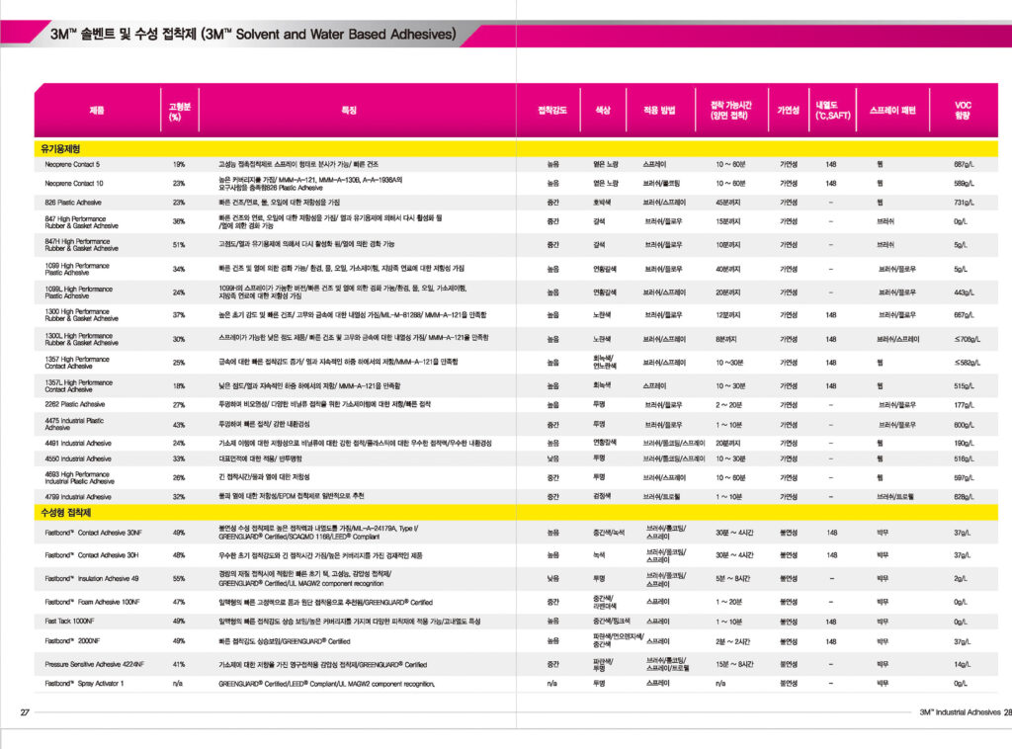Screen dimensions: 1012x749
Task: Click the '3M Industrial Adhesives 28' footer
Action: [x=966, y=712]
